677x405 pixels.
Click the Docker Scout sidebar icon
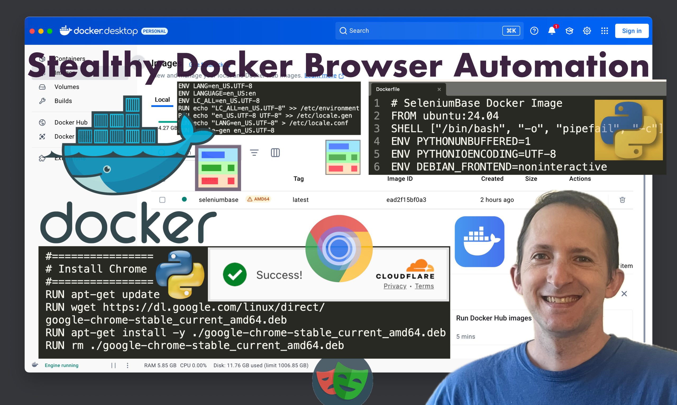[x=42, y=136]
